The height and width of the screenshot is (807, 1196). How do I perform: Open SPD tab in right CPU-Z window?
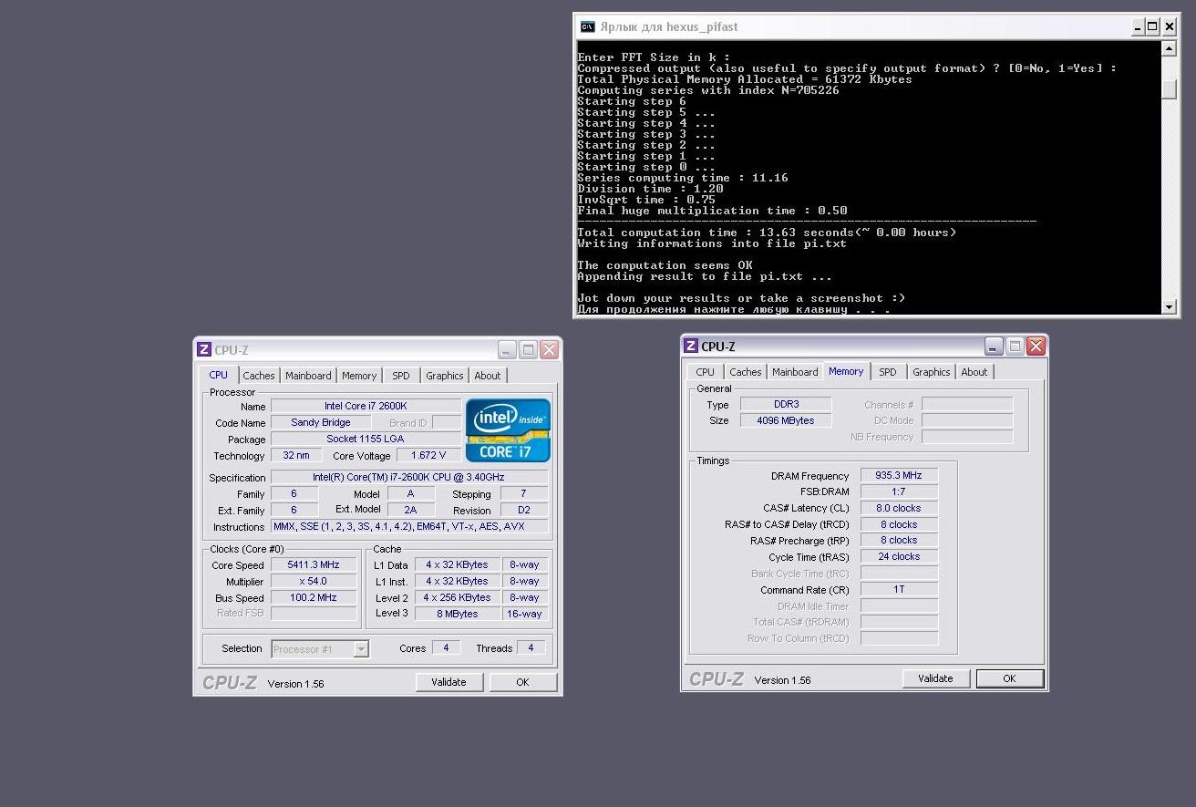tap(888, 372)
